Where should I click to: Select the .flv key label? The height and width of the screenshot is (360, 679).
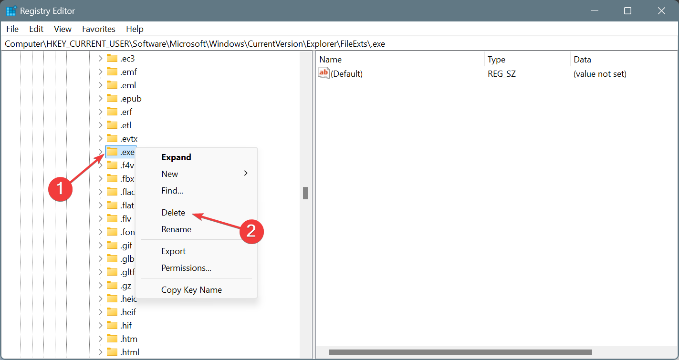click(x=126, y=218)
